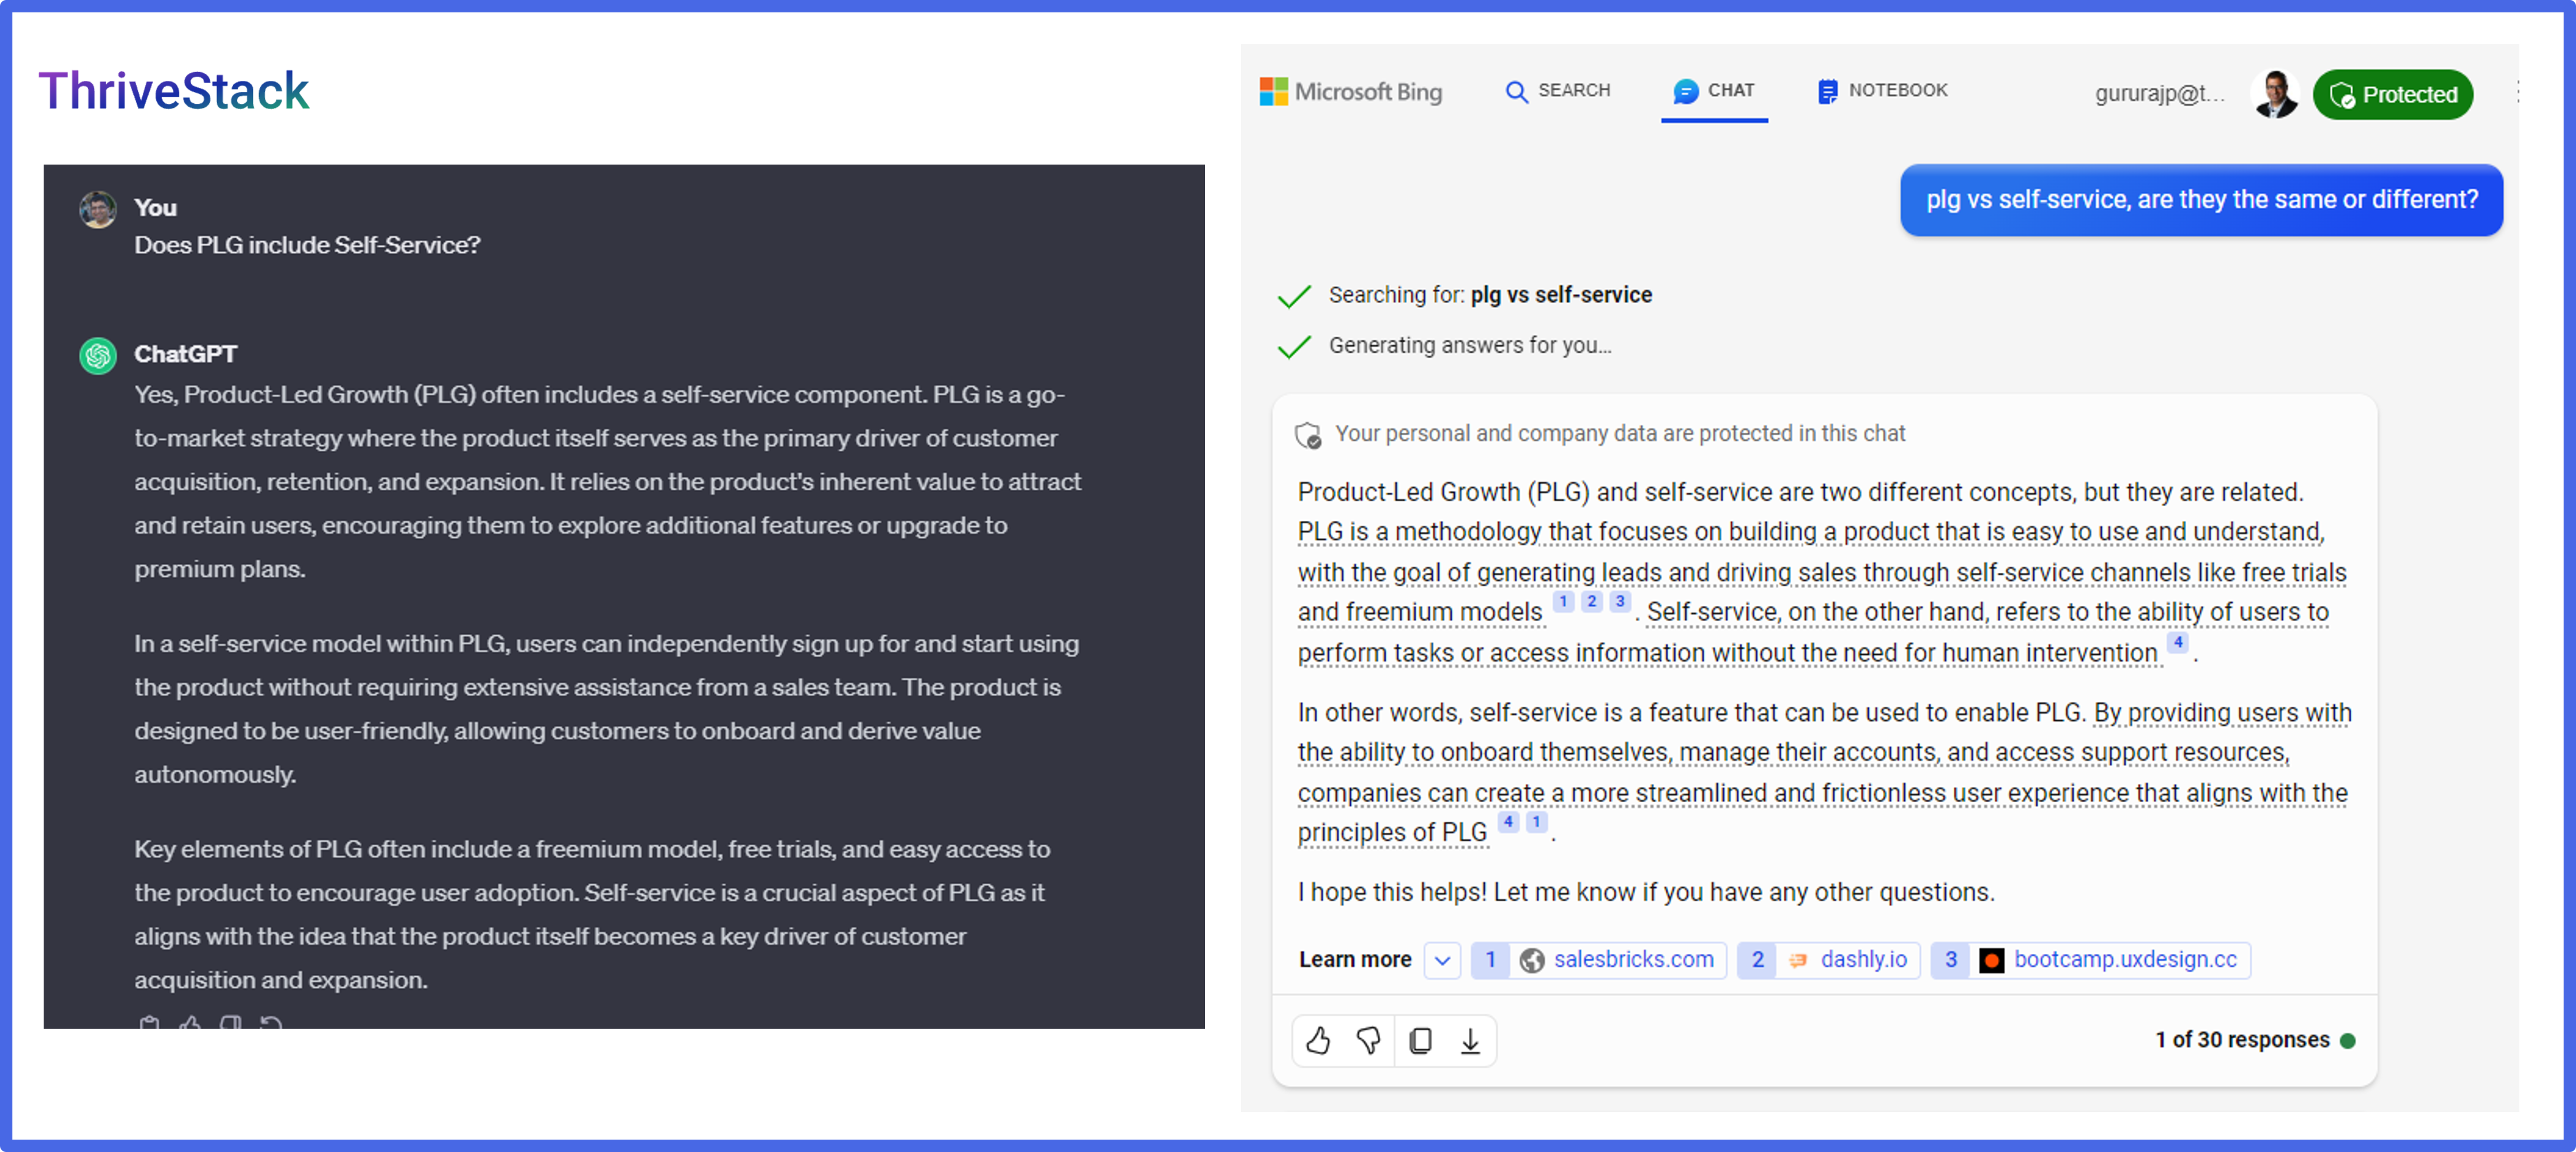Open citation 1 after principles of PLG

pos(1536,822)
